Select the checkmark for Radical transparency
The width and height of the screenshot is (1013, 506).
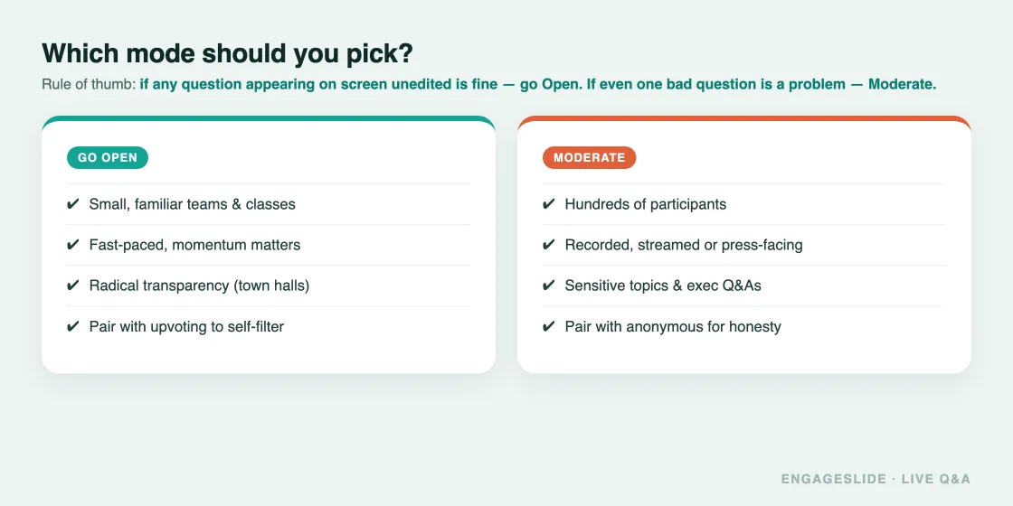(x=73, y=286)
